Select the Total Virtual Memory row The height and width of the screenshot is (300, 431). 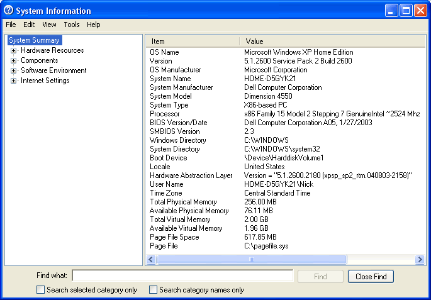tap(286, 219)
